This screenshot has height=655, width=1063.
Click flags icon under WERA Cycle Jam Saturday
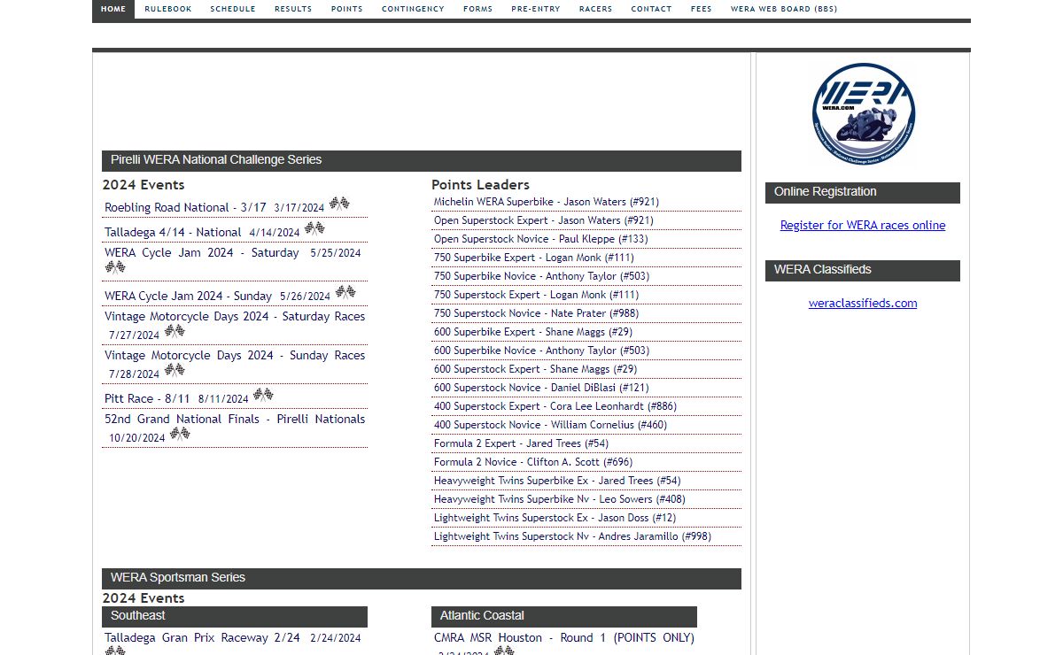(115, 267)
